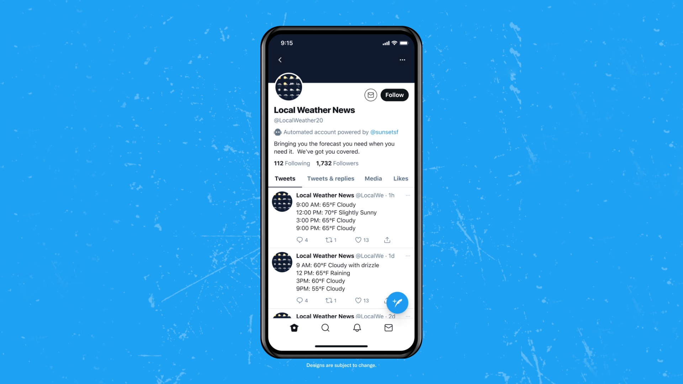Switch to Tweets & replies tab
Viewport: 683px width, 384px height.
(x=330, y=178)
